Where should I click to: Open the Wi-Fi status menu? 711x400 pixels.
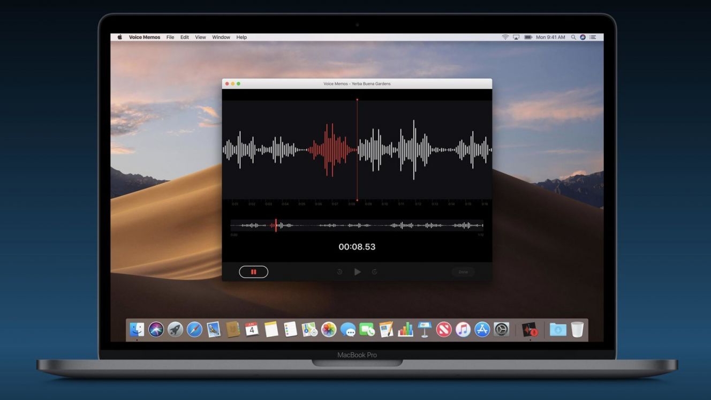(x=505, y=37)
